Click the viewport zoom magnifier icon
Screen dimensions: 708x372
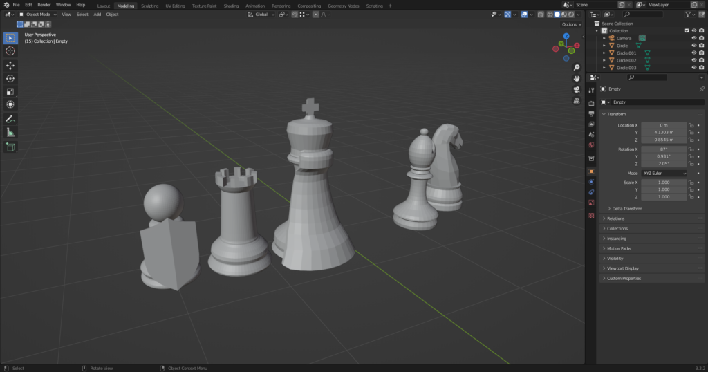(x=577, y=67)
